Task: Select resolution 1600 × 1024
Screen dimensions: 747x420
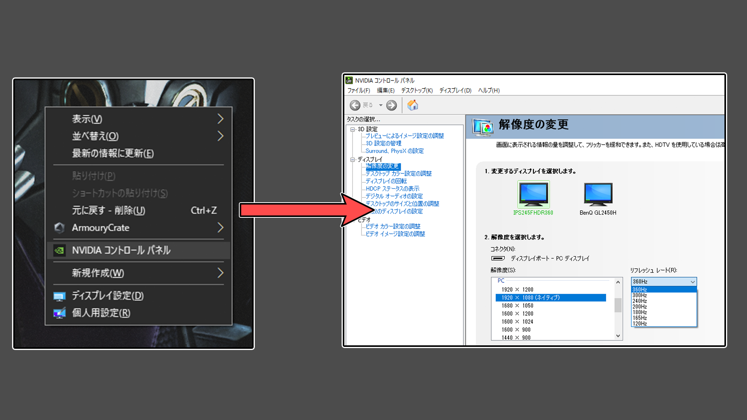Action: pos(551,322)
